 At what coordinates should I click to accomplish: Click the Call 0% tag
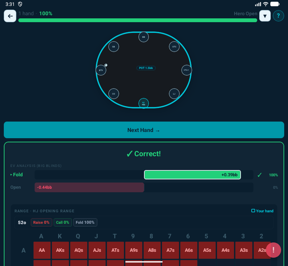[63, 222]
